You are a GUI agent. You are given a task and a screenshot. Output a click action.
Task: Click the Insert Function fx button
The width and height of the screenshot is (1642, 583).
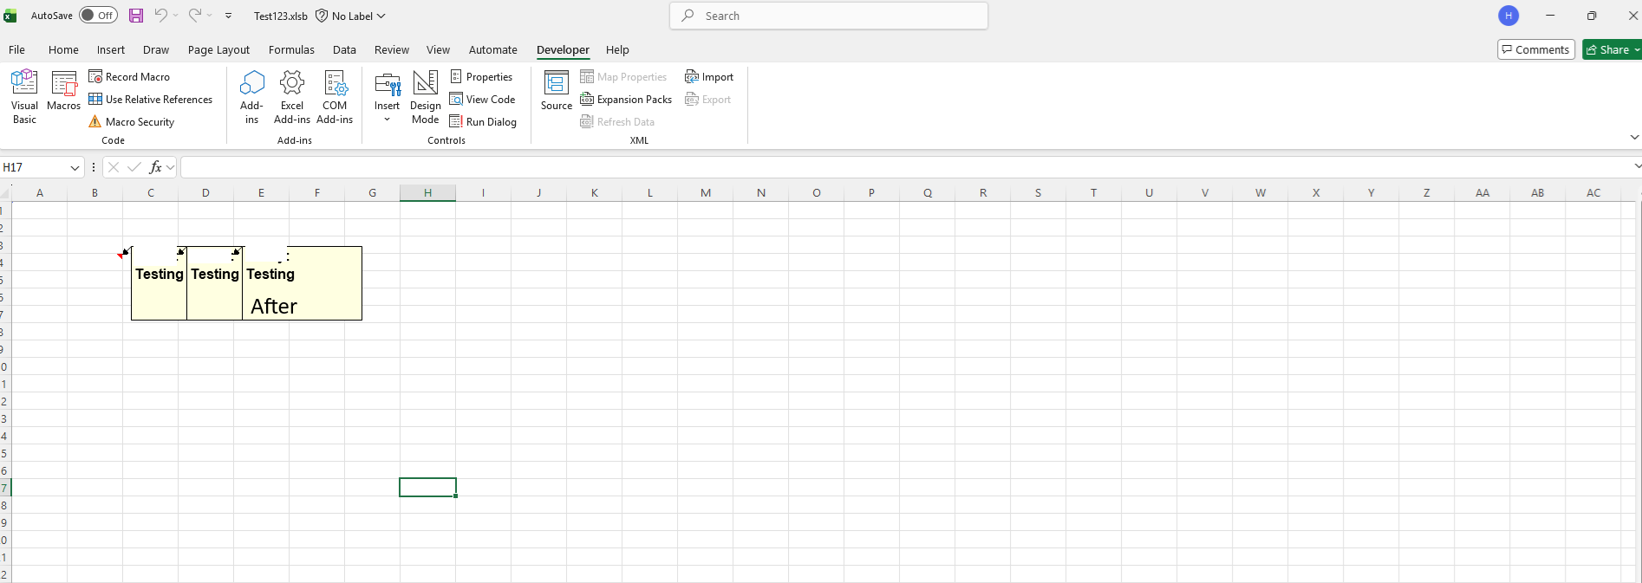[155, 167]
